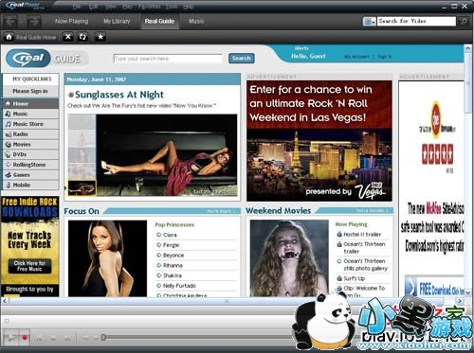Open Games in the sidebar
474x353 pixels.
(30, 175)
